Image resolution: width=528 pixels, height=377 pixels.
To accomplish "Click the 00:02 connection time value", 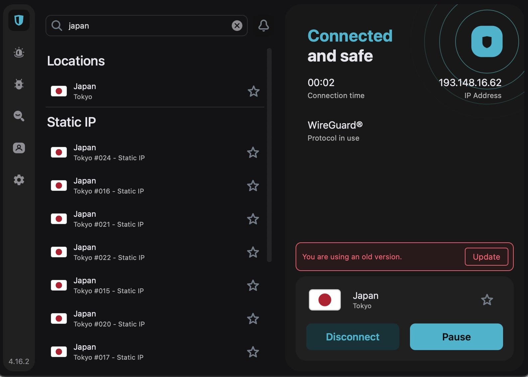I will click(321, 82).
